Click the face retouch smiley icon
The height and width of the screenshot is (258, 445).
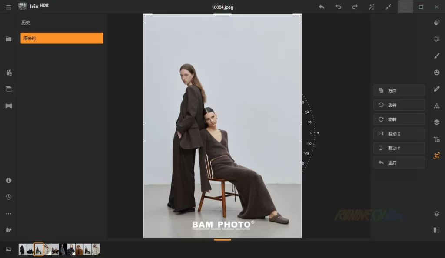pos(436,72)
